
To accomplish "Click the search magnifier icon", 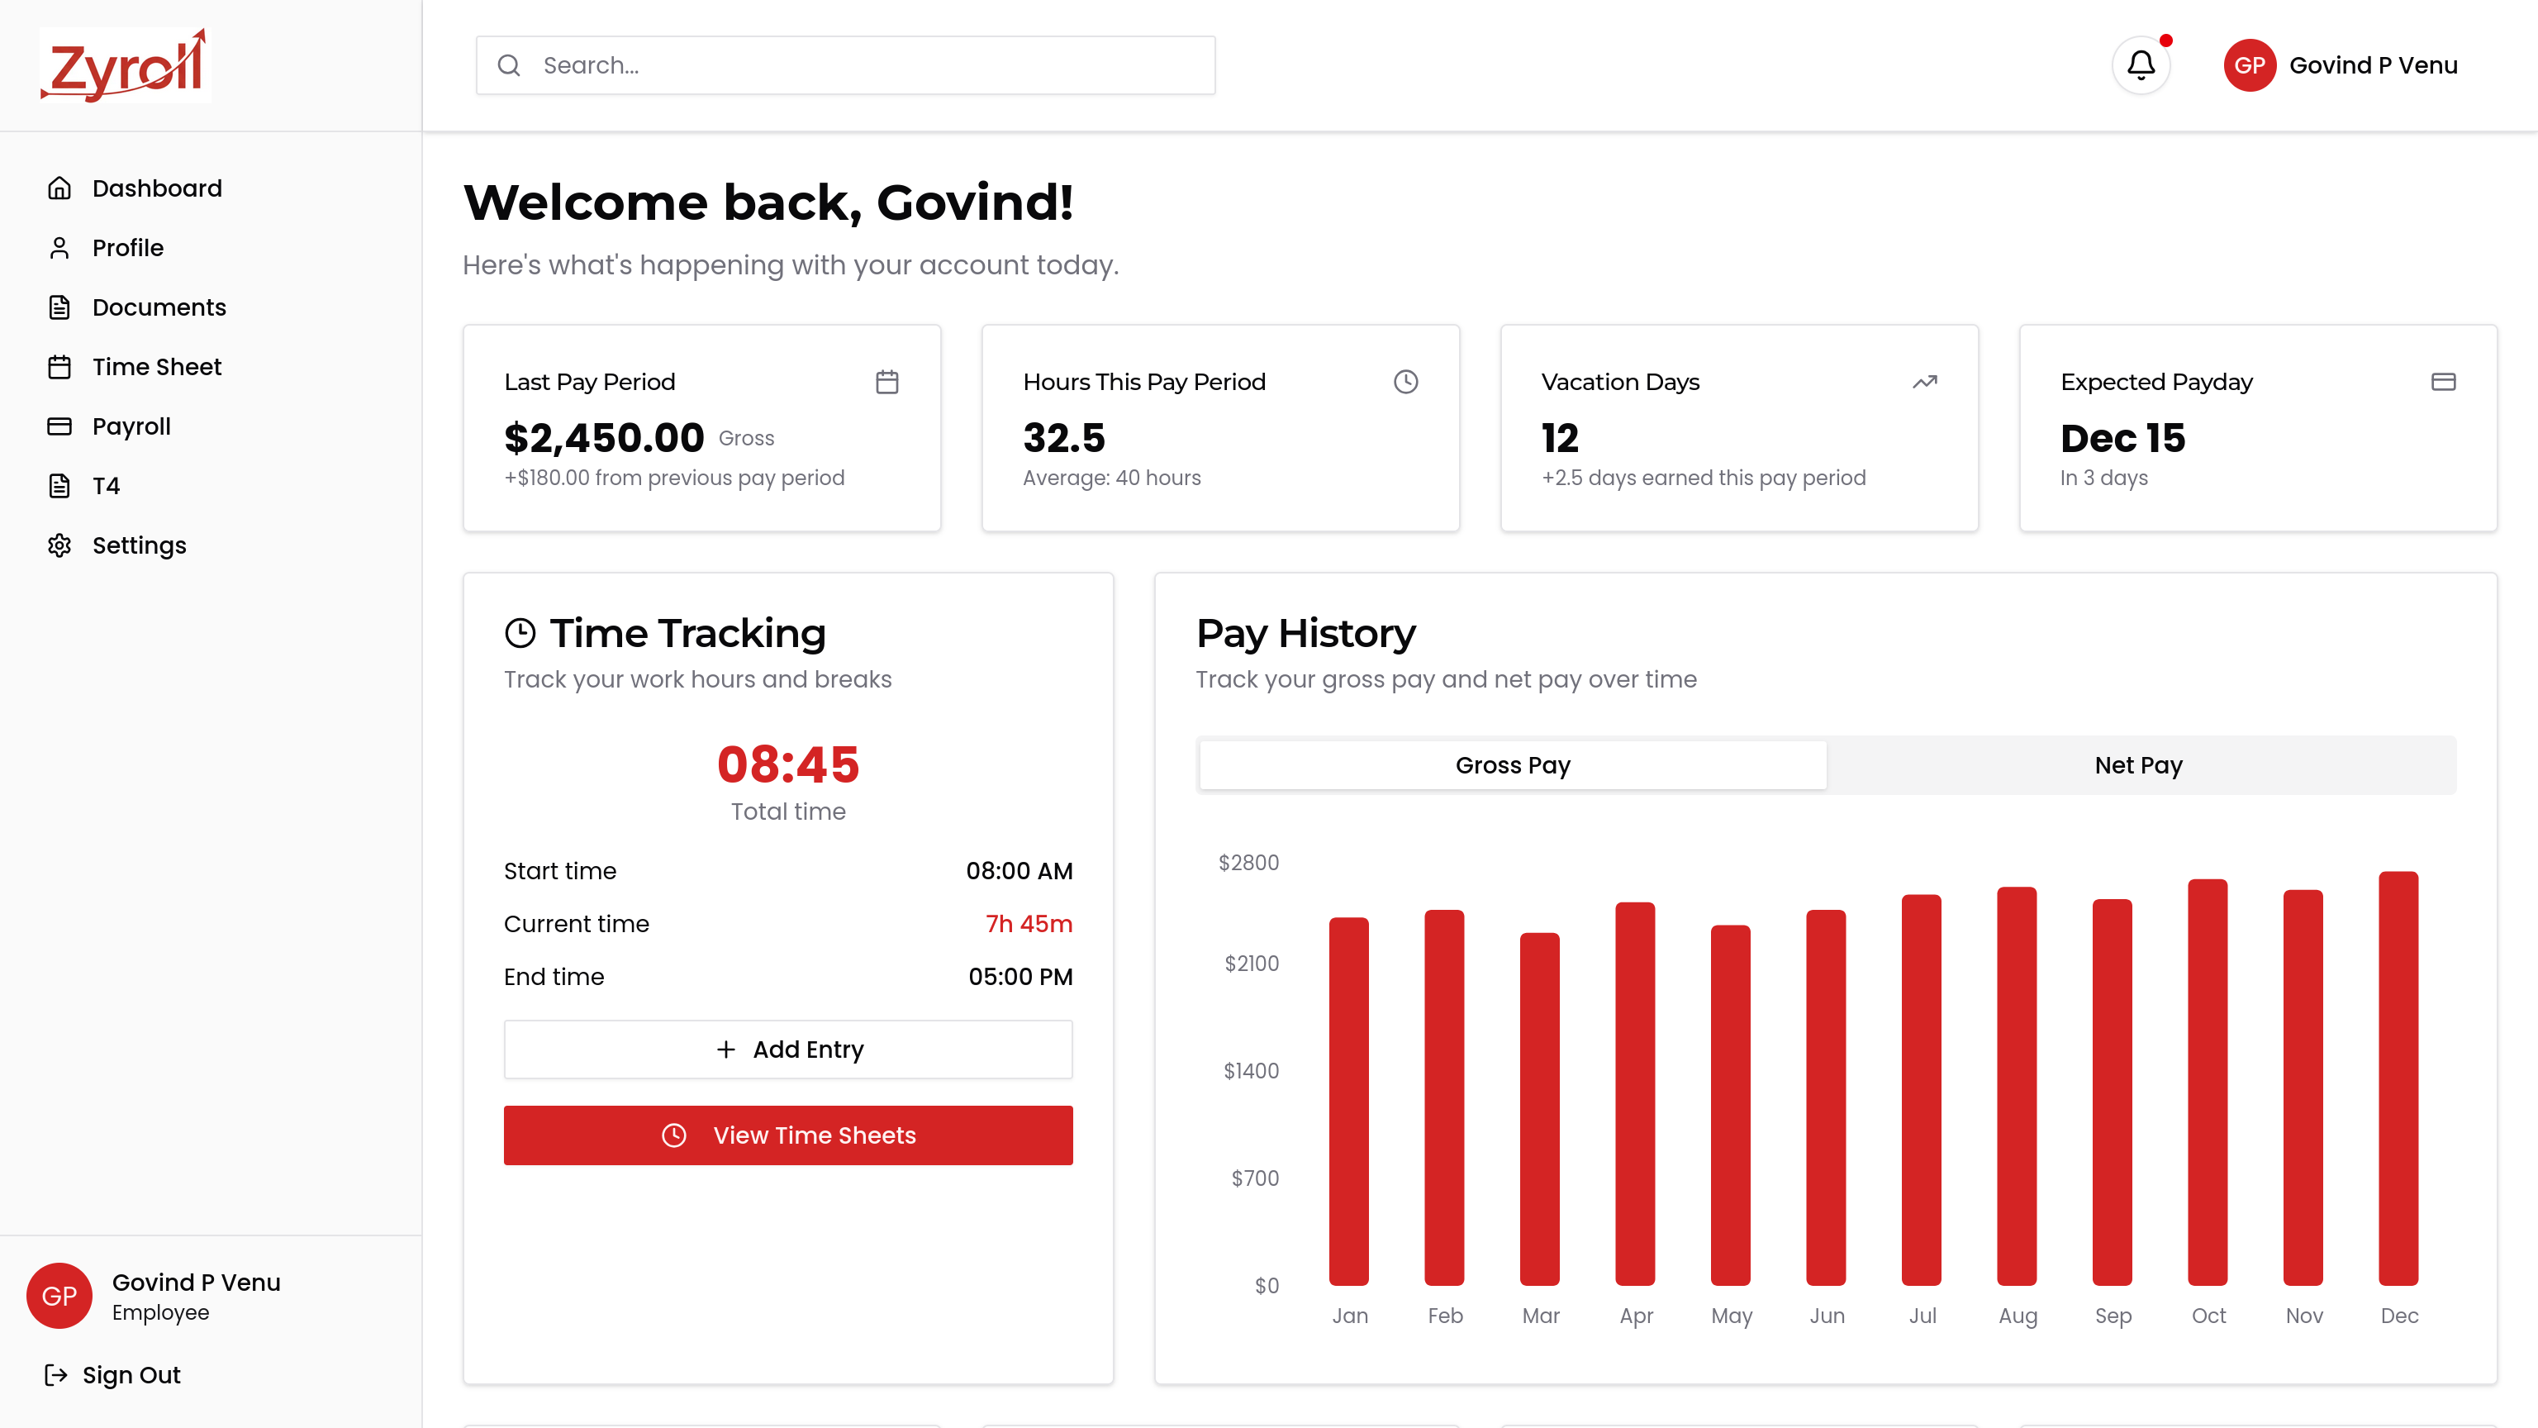I will [x=508, y=65].
